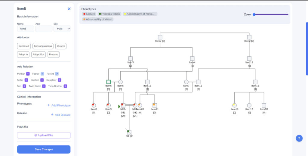Add a Brother relation
The image size is (308, 156).
42,80
